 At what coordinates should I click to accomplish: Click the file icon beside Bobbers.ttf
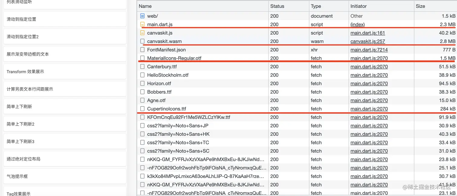click(142, 92)
